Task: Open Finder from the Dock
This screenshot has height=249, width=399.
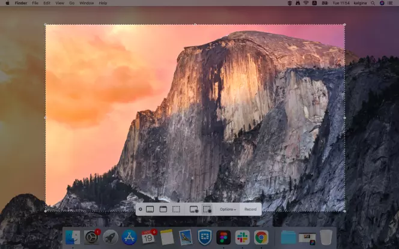Action: click(73, 238)
